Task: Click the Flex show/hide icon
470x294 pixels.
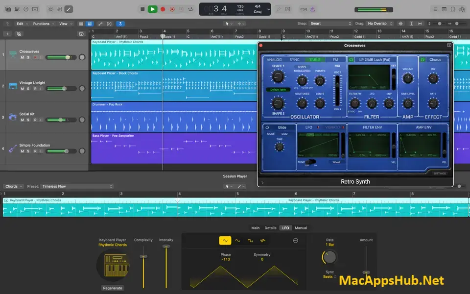Action: tap(109, 24)
